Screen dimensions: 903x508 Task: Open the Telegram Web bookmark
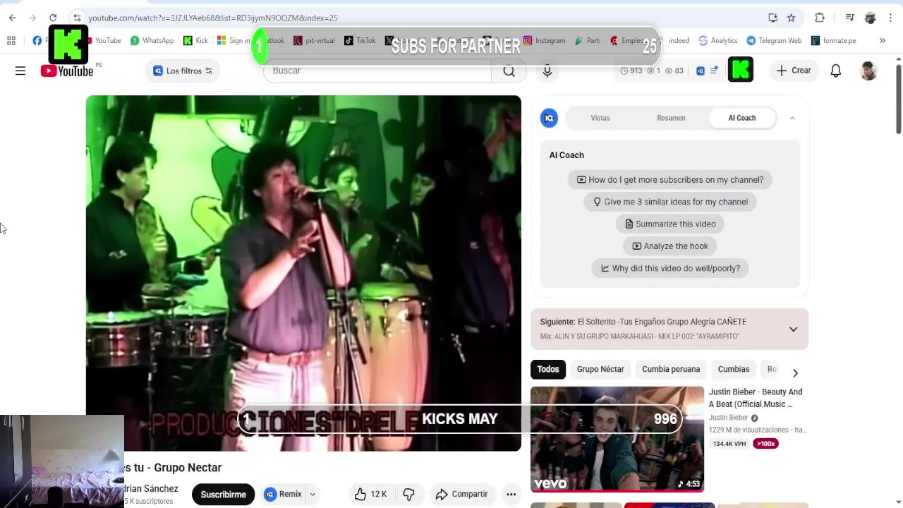[x=774, y=41]
